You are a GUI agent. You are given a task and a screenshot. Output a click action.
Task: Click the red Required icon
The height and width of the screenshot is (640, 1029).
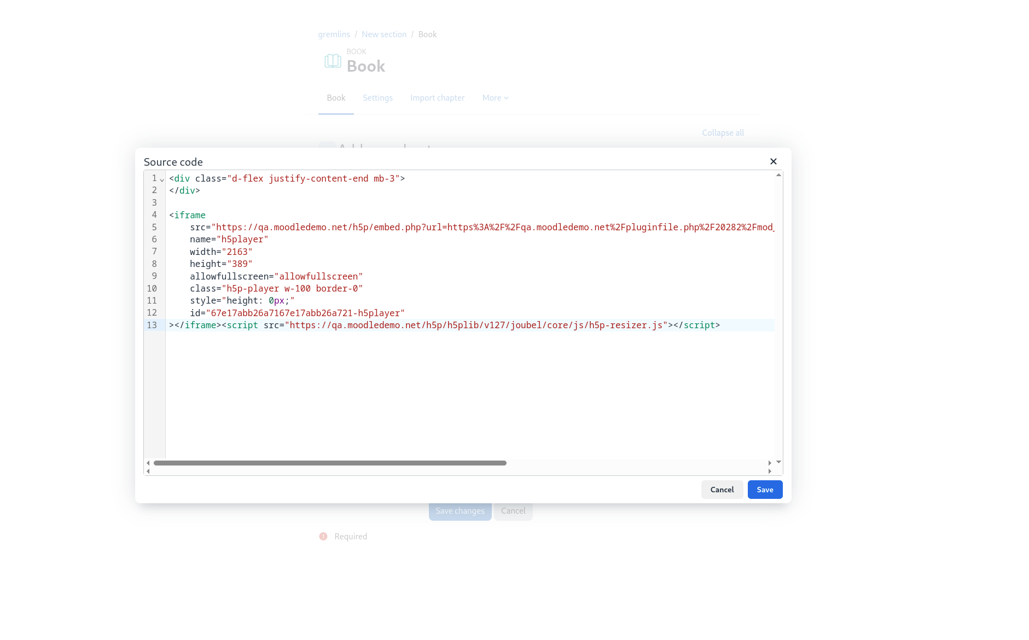[x=323, y=537]
